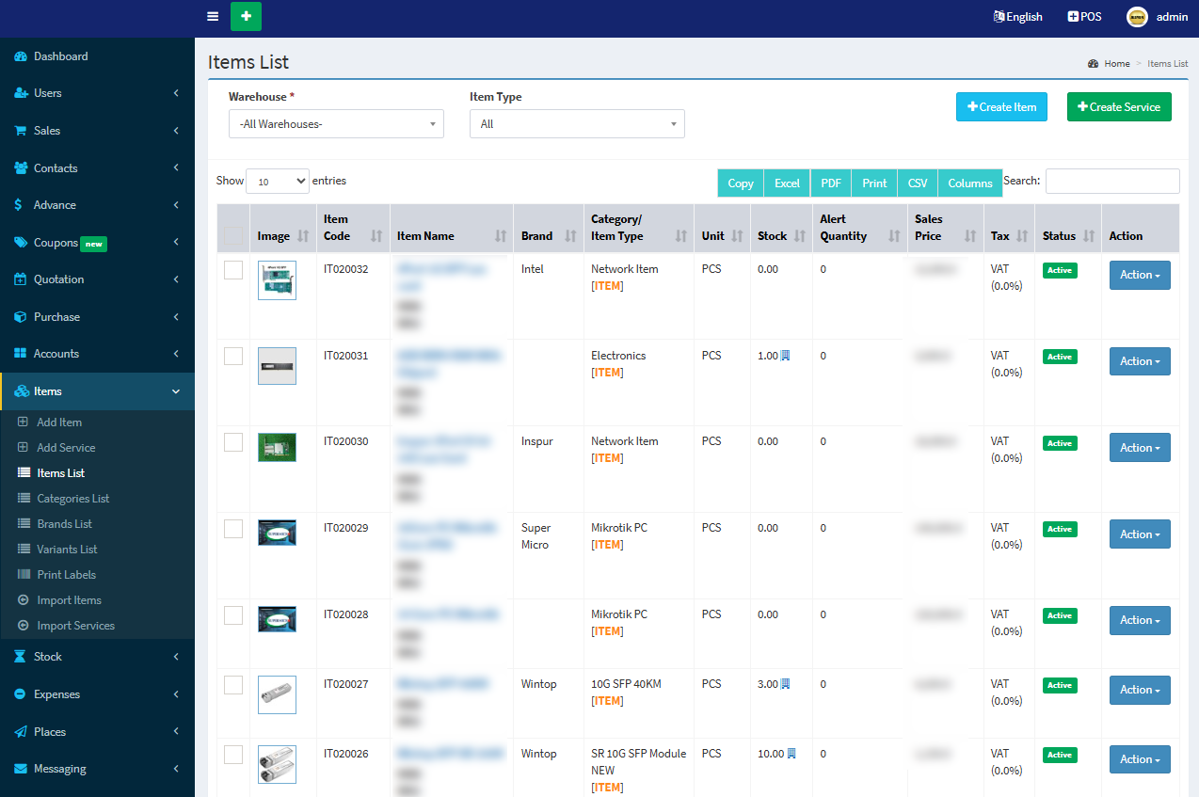Click the Home breadcrumb icon
This screenshot has width=1199, height=797.
[1093, 64]
